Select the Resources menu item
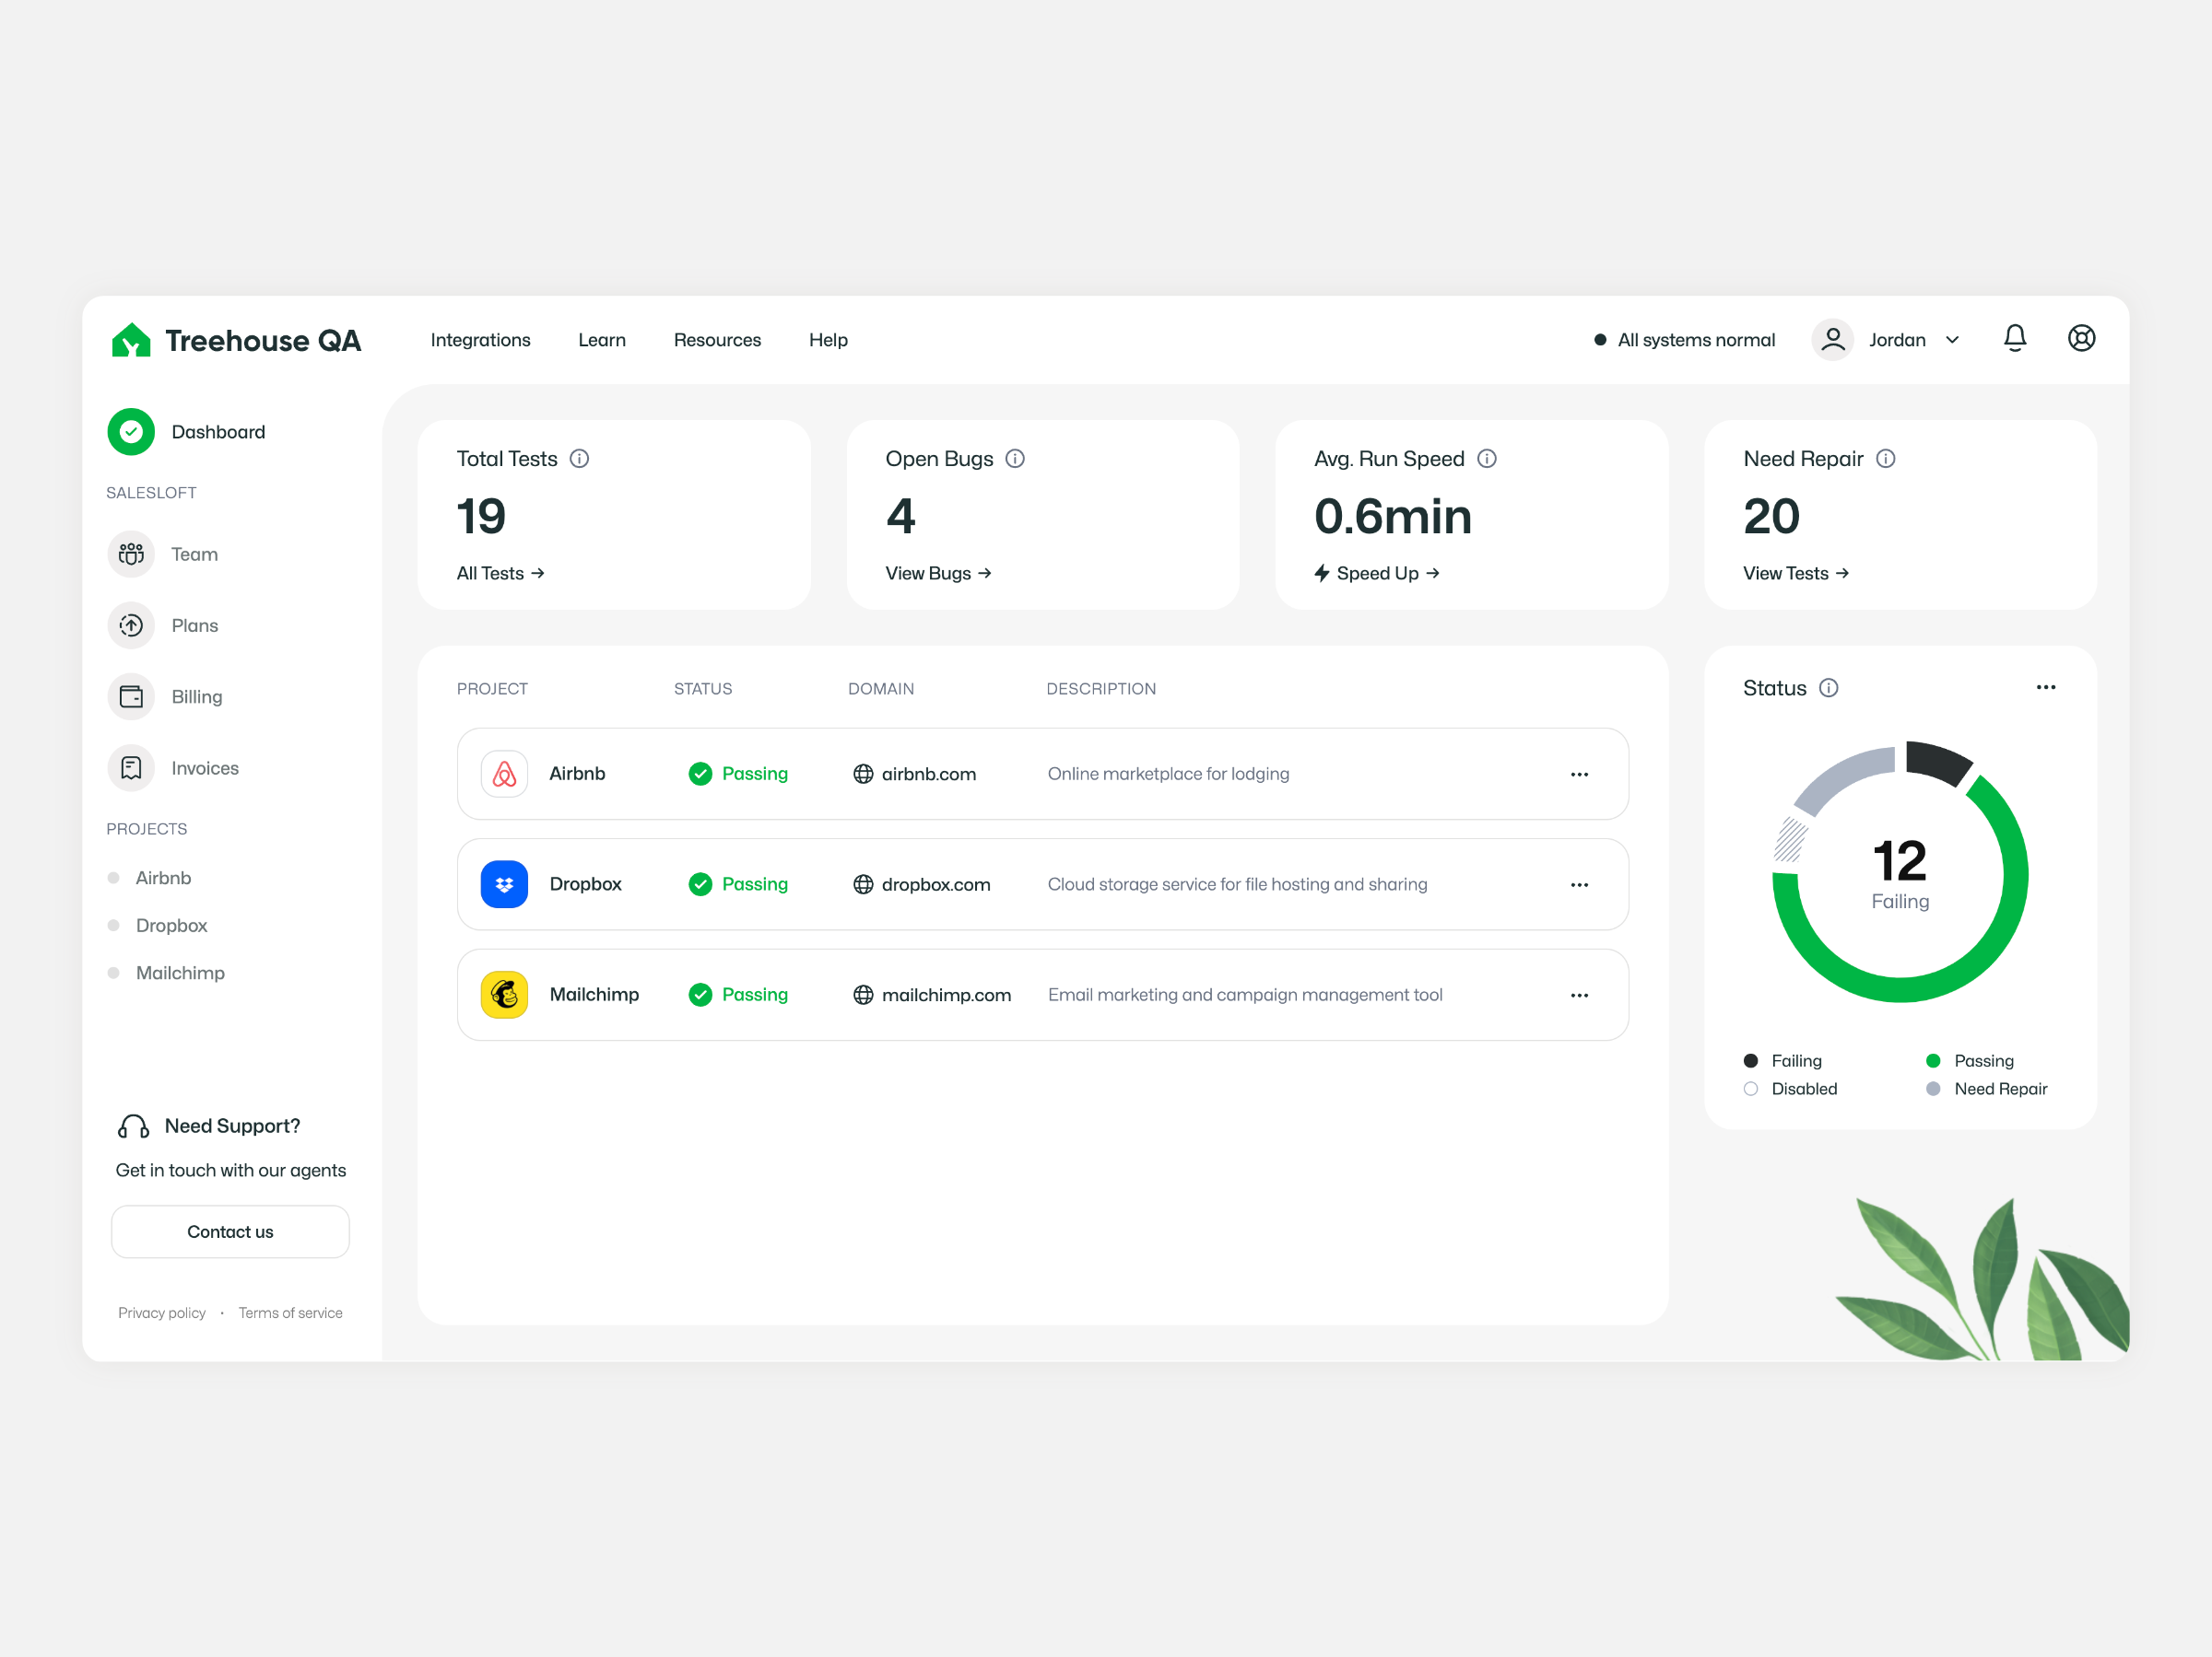 click(717, 340)
